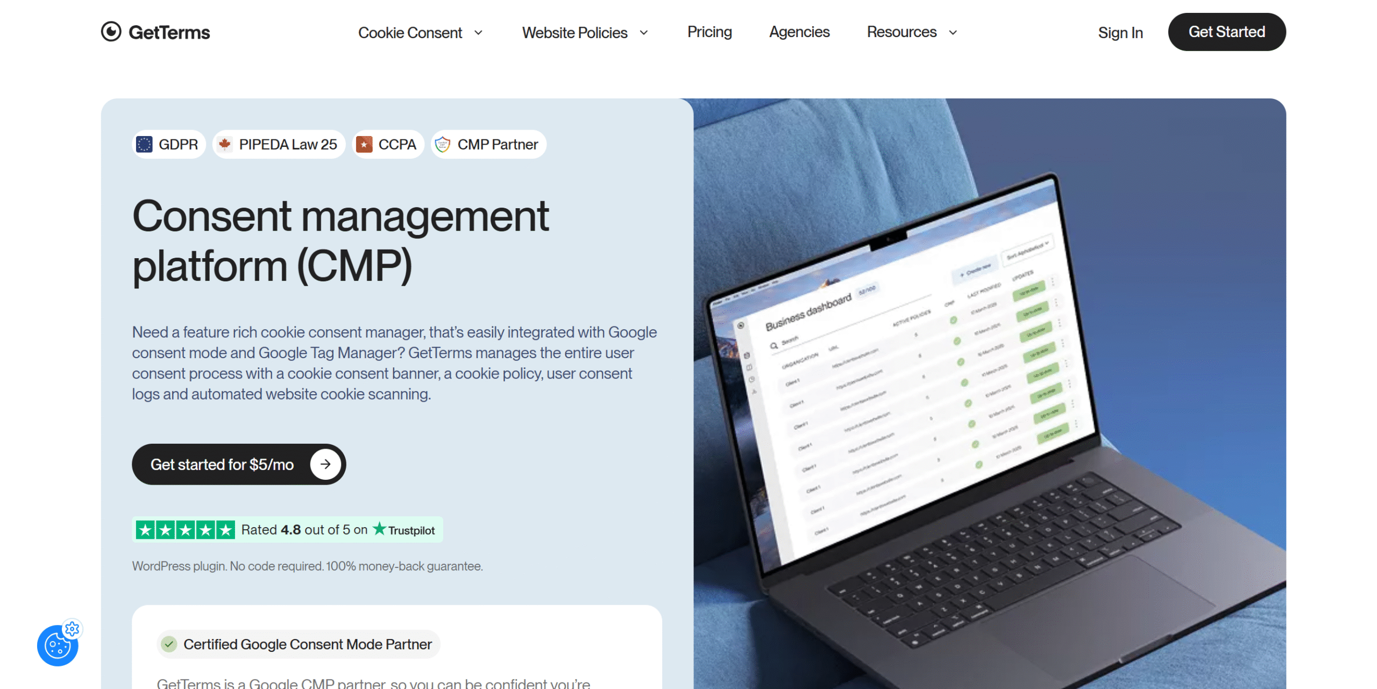The height and width of the screenshot is (689, 1377).
Task: Click the Rated 4.8 out of 5 badge
Action: tap(287, 530)
